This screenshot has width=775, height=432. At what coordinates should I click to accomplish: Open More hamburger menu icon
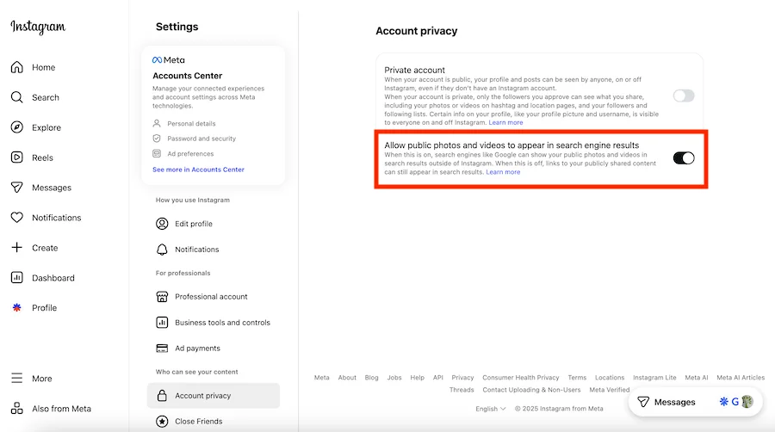17,378
